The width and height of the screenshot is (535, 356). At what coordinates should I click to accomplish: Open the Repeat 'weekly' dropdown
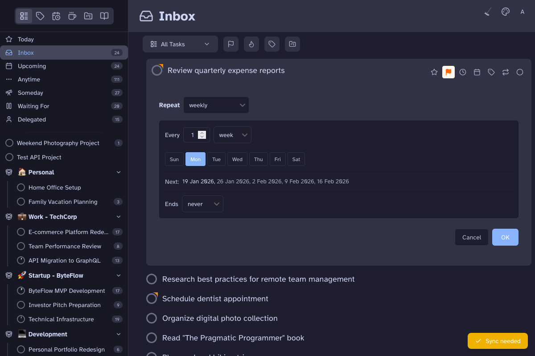click(216, 105)
